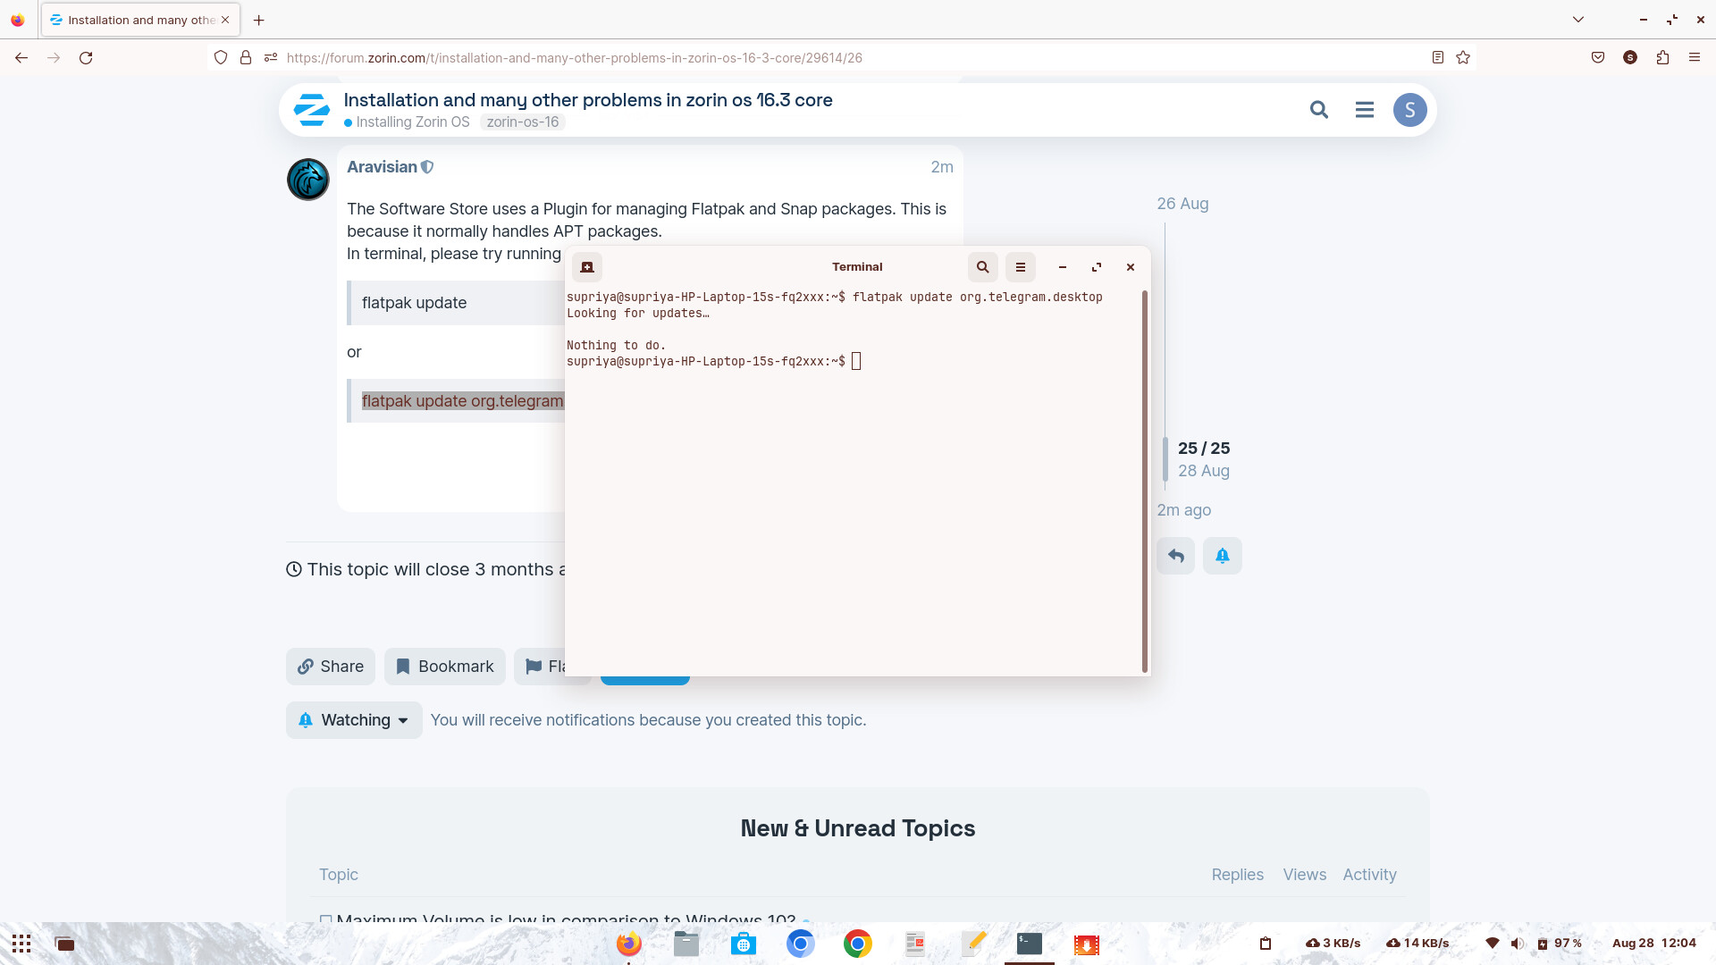Open the terminal hamburger menu
1716x965 pixels.
coord(1020,267)
